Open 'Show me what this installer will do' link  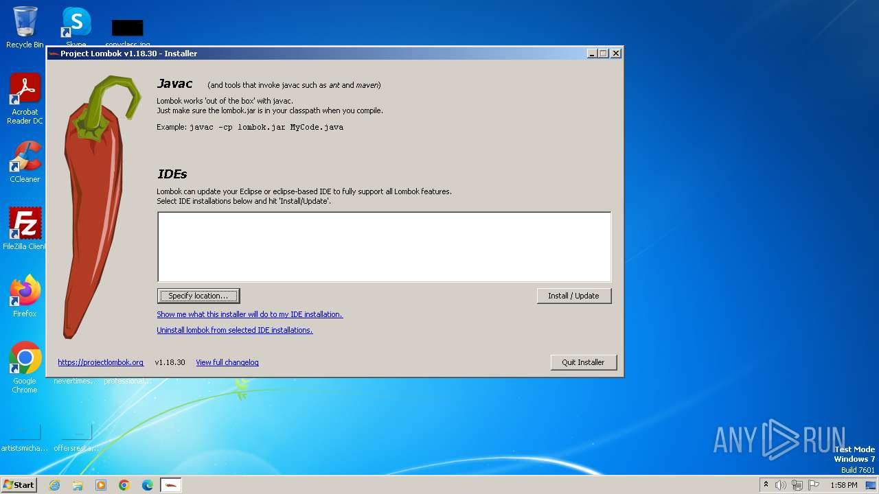click(249, 314)
